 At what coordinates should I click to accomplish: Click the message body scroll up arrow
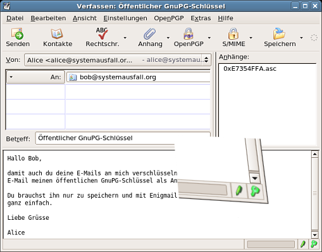(315, 154)
